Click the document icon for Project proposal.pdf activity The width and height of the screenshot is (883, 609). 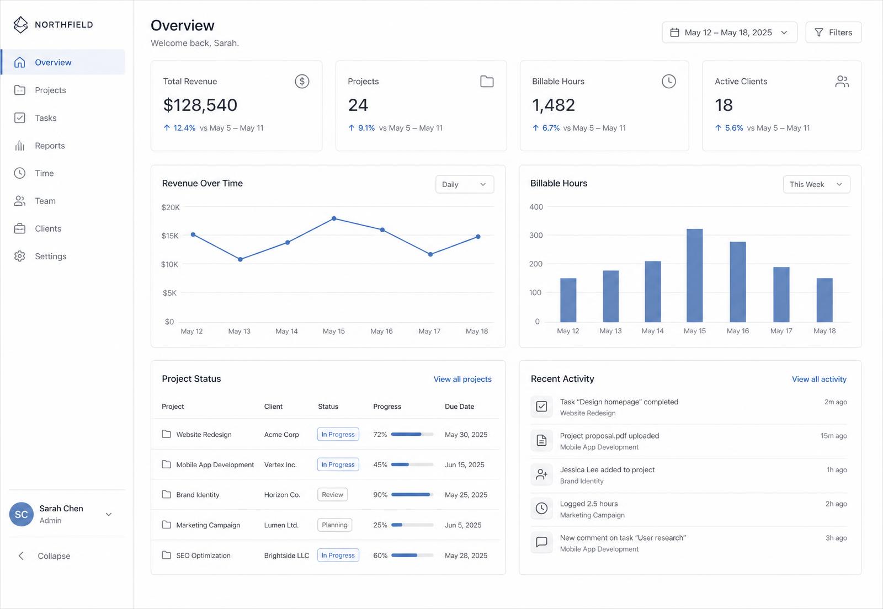click(542, 440)
